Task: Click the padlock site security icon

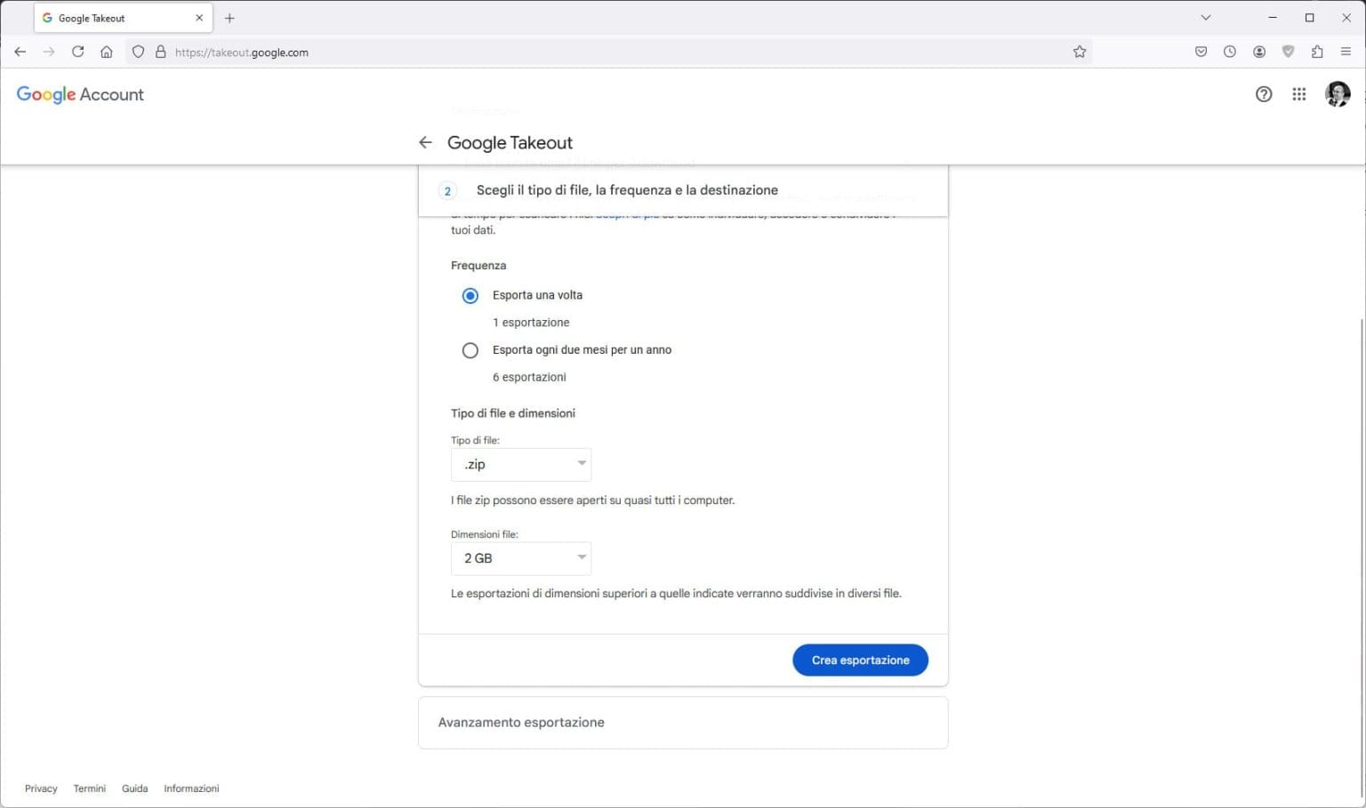Action: point(161,52)
